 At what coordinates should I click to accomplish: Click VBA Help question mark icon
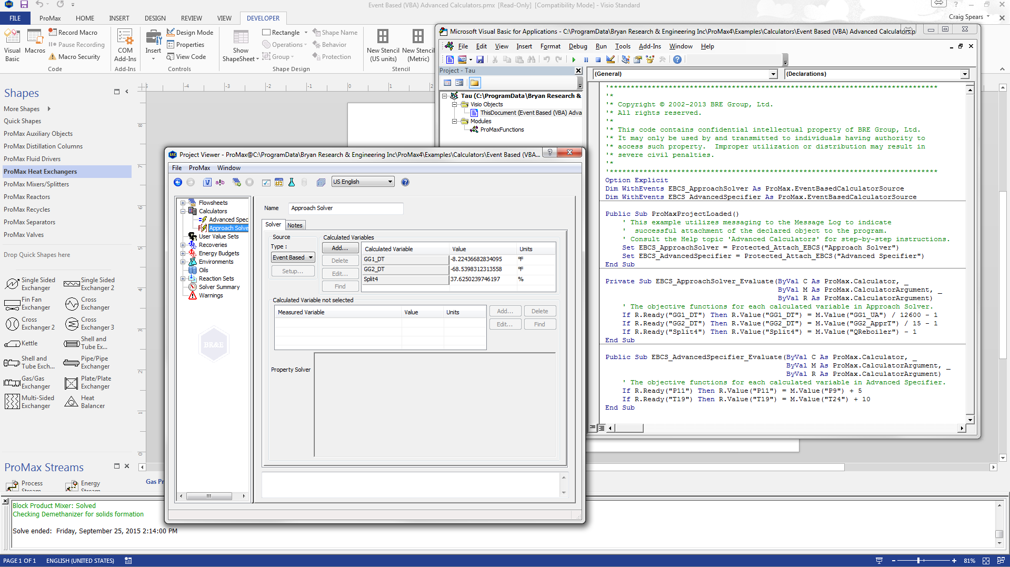(677, 59)
